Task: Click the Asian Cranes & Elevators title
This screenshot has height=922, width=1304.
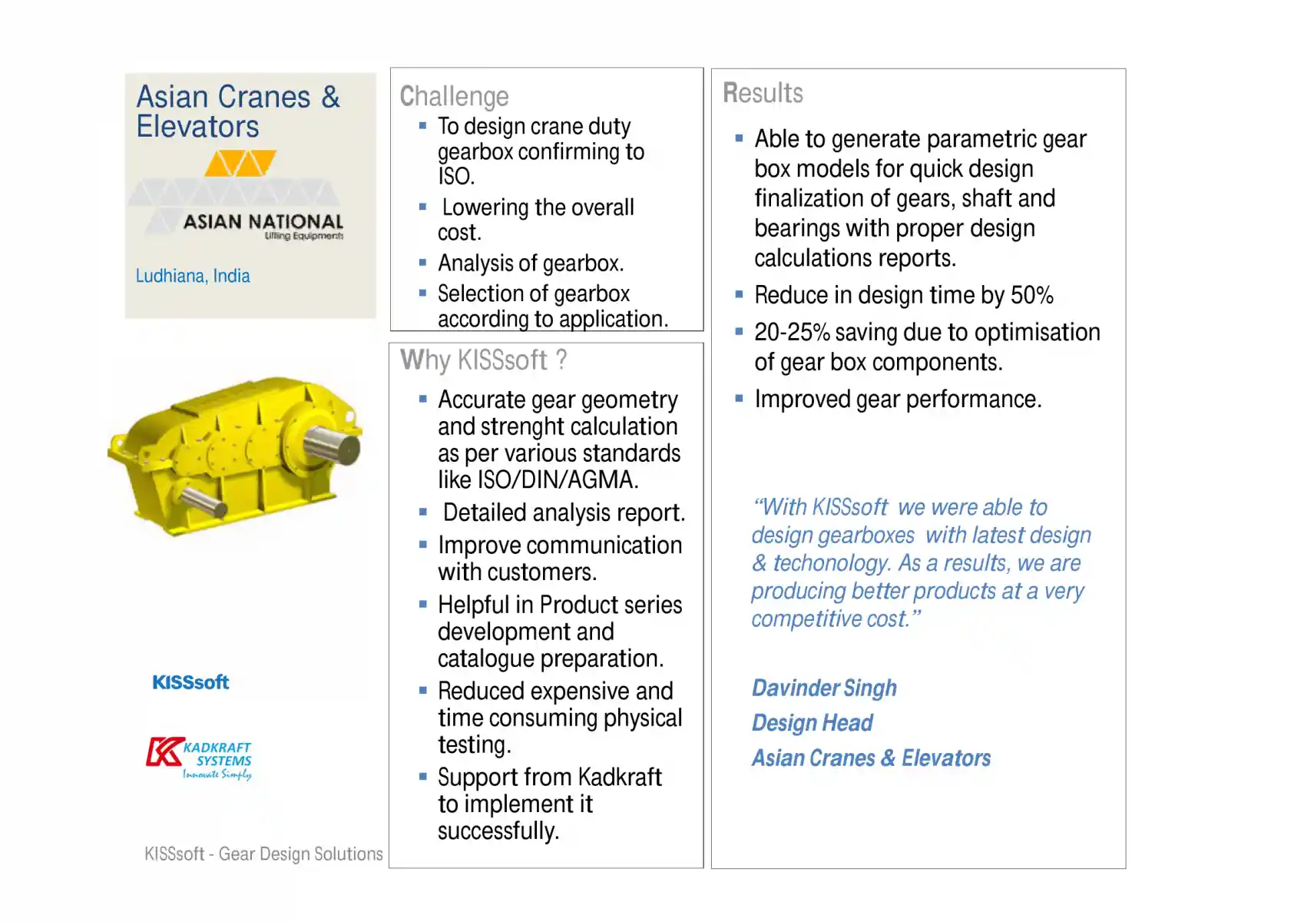Action: [x=238, y=111]
